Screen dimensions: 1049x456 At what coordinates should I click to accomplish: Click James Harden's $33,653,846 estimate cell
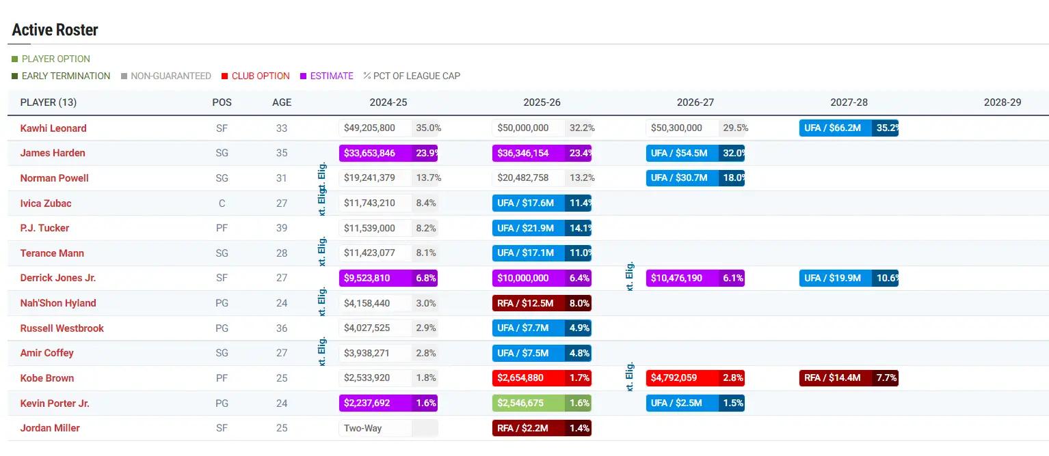[388, 153]
